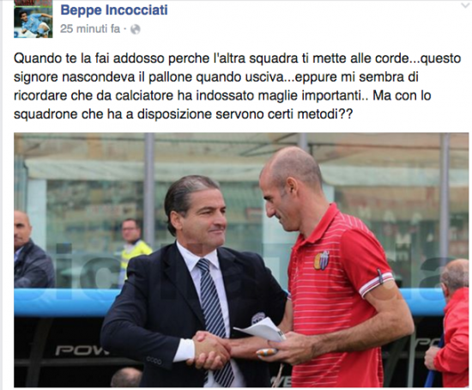The width and height of the screenshot is (472, 390).
Task: Click the suited man's striped tie
Action: tap(214, 314)
